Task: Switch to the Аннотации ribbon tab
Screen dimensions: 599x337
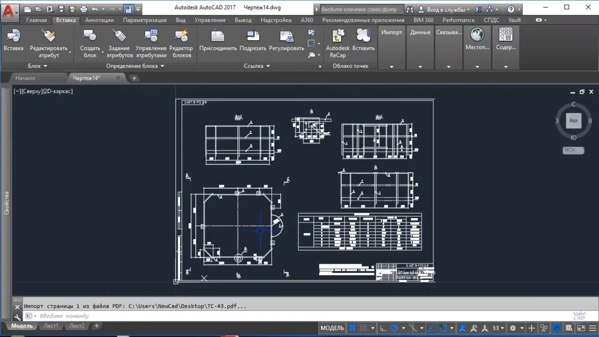Action: 99,20
